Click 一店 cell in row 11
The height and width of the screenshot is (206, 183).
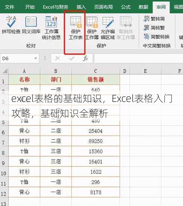point(56,182)
